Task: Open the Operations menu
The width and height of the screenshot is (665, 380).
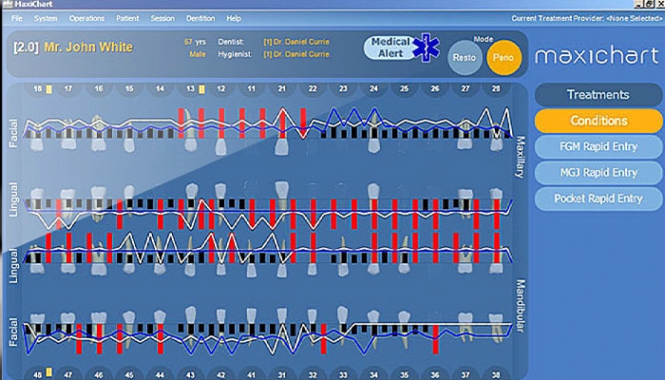Action: coord(86,18)
